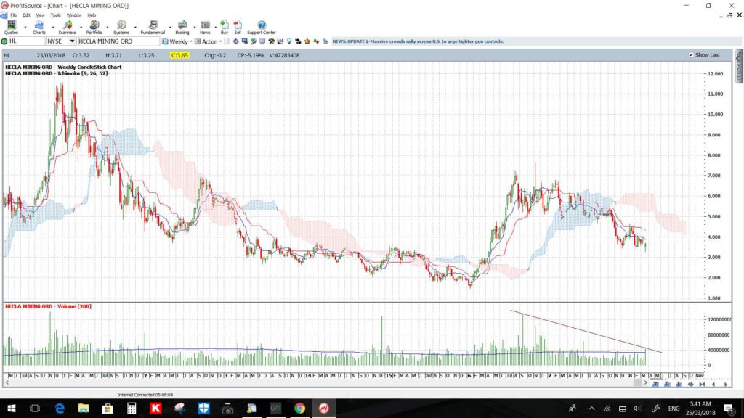Click the hammer tools icon in chart toolbar
Viewport: 744px width, 418px height.
pos(272,41)
